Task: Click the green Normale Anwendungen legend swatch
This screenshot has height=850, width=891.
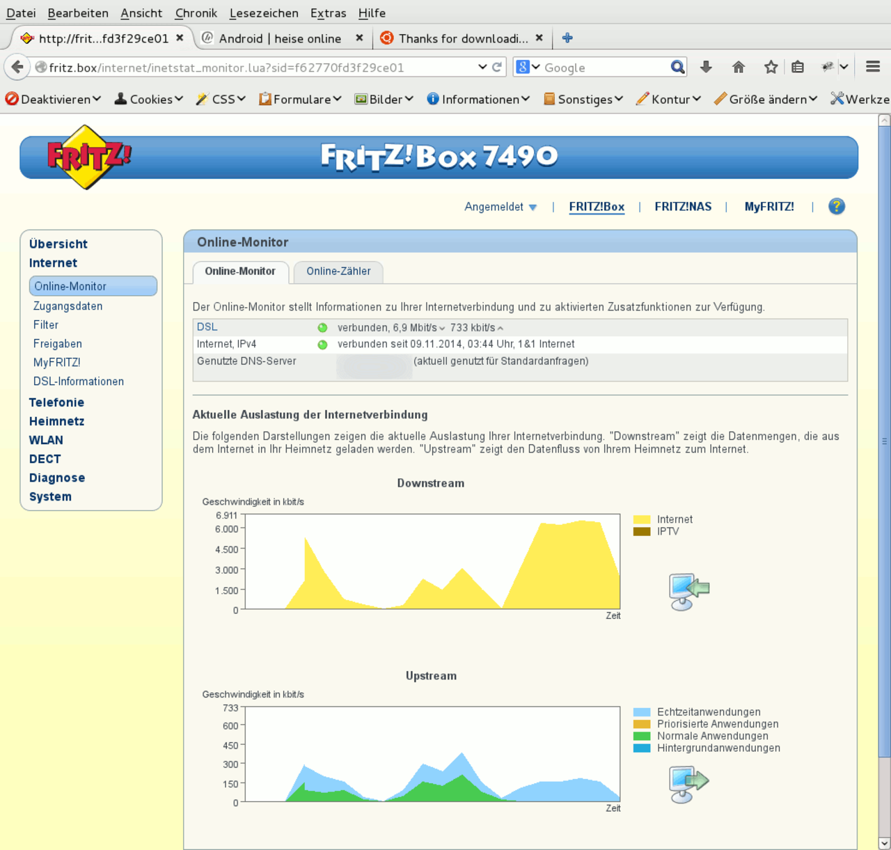Action: [642, 736]
